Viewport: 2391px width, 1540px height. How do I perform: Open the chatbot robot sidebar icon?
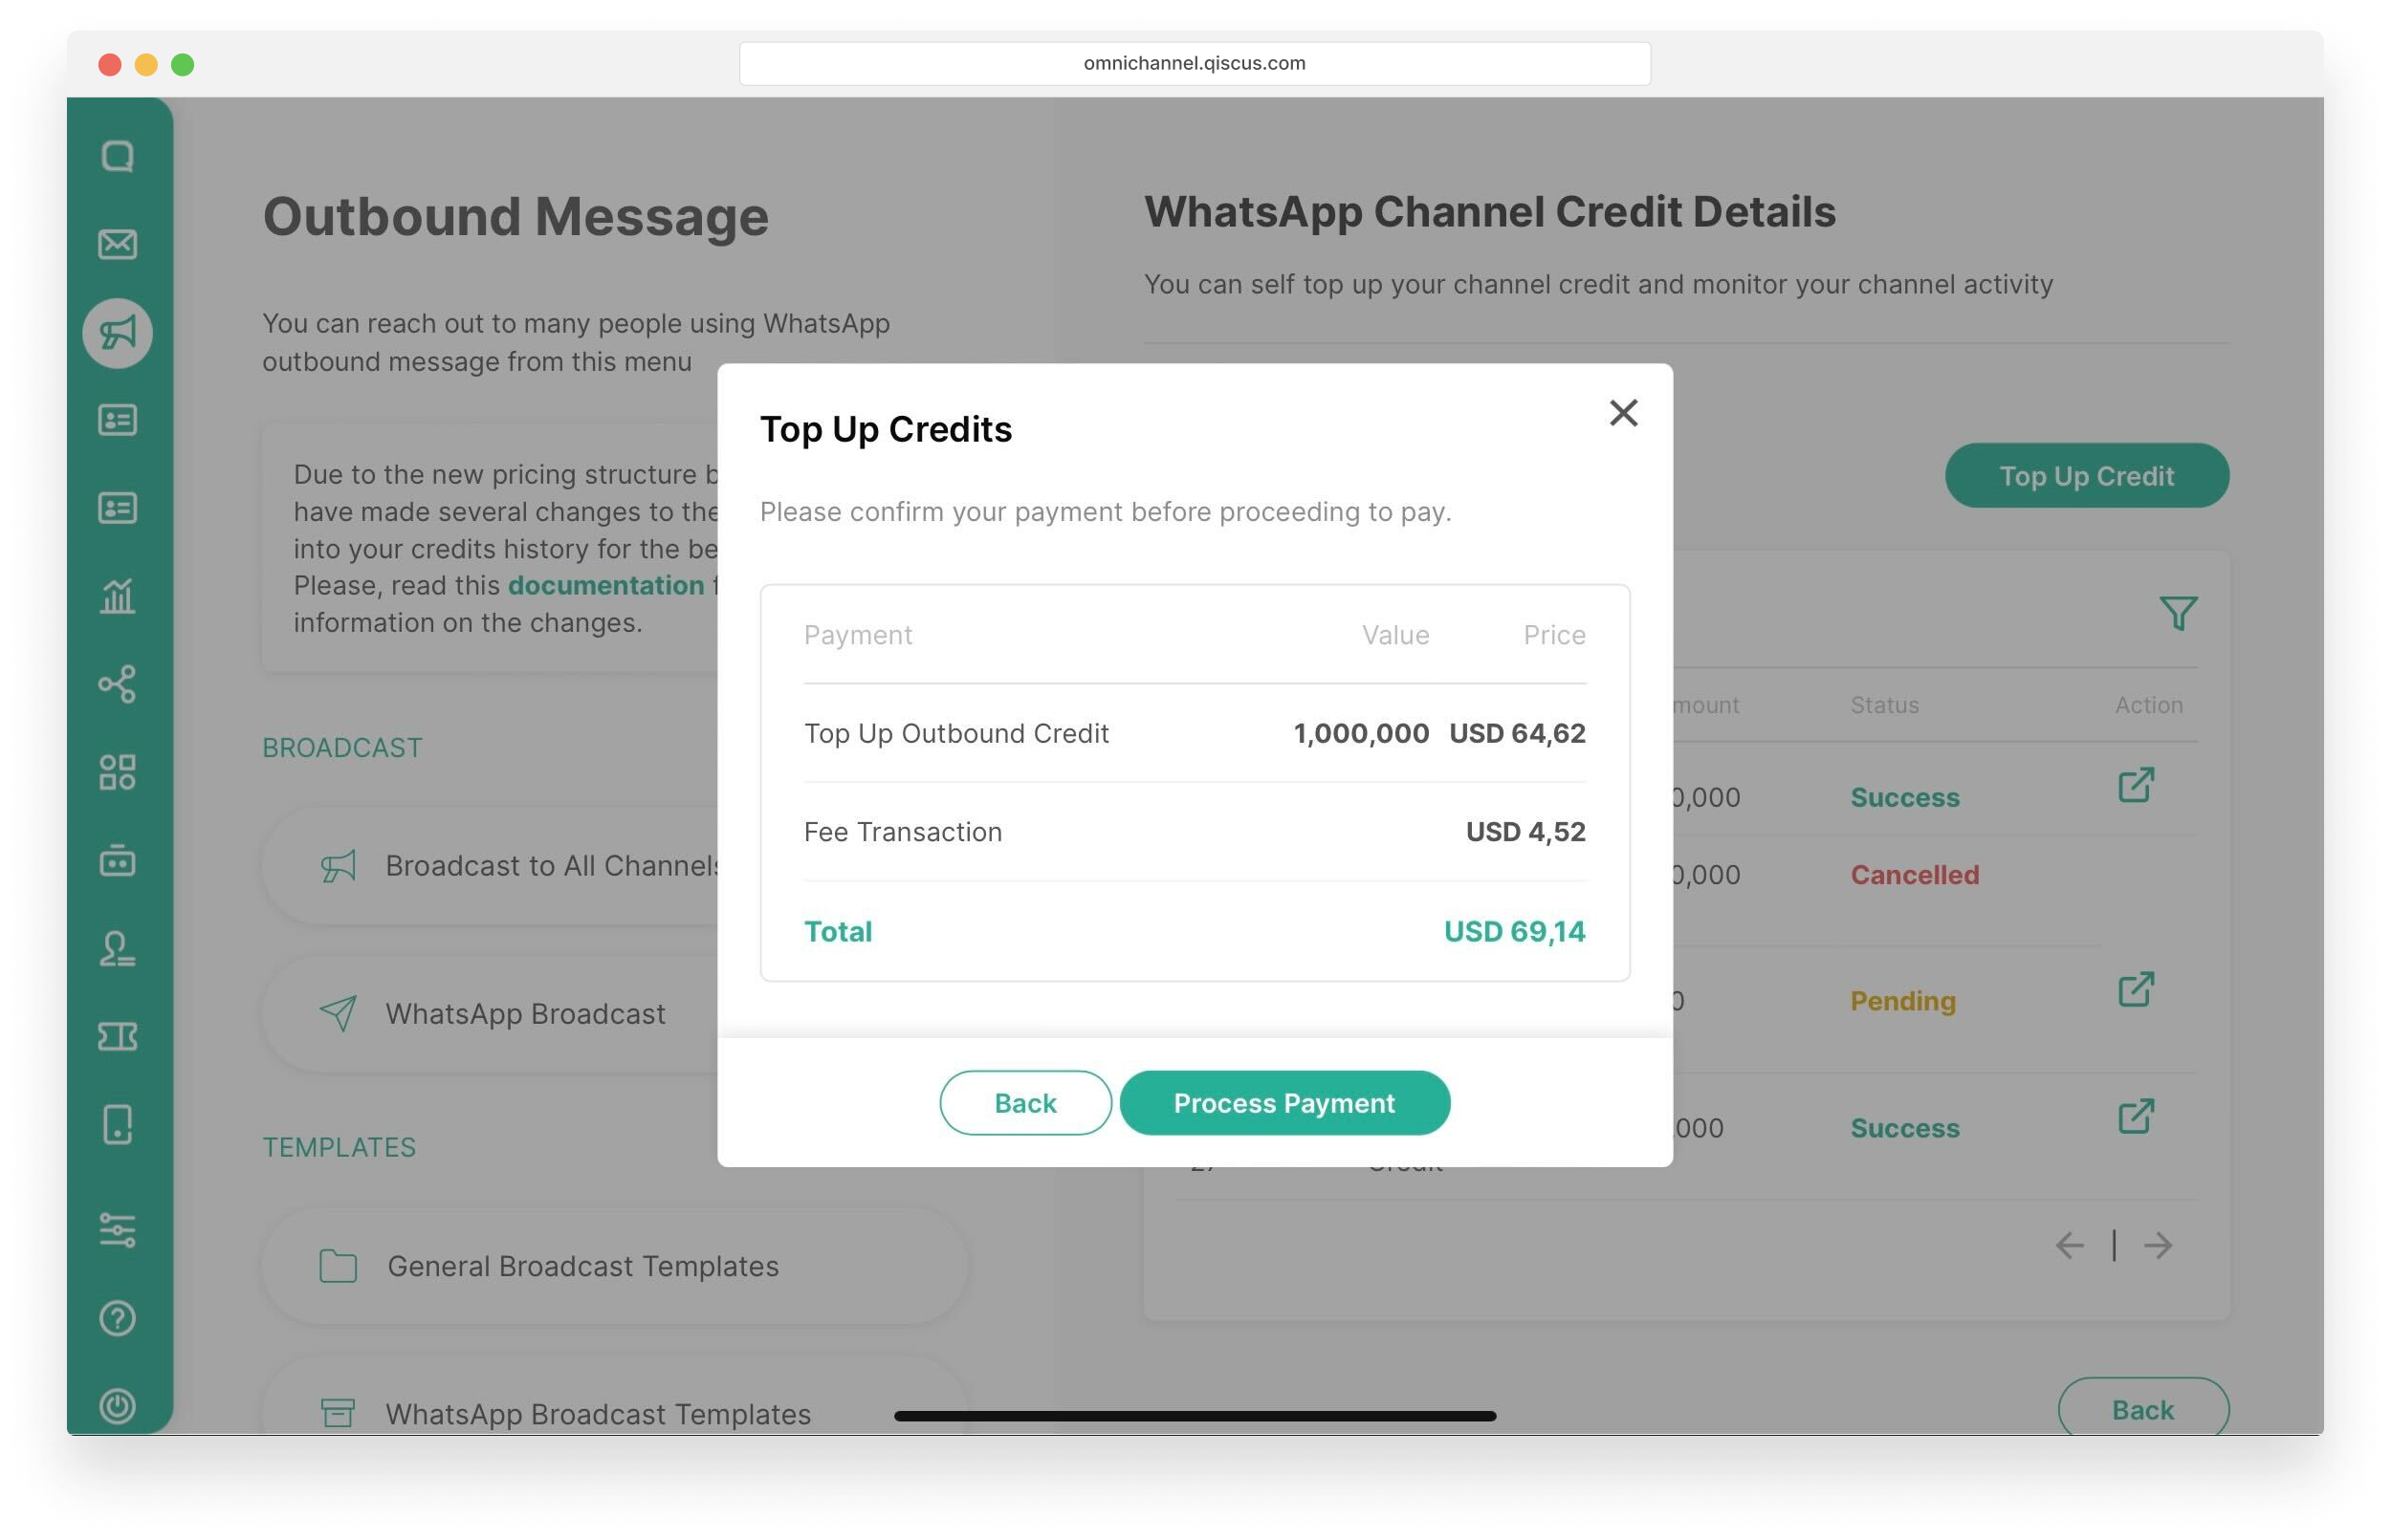tap(117, 860)
